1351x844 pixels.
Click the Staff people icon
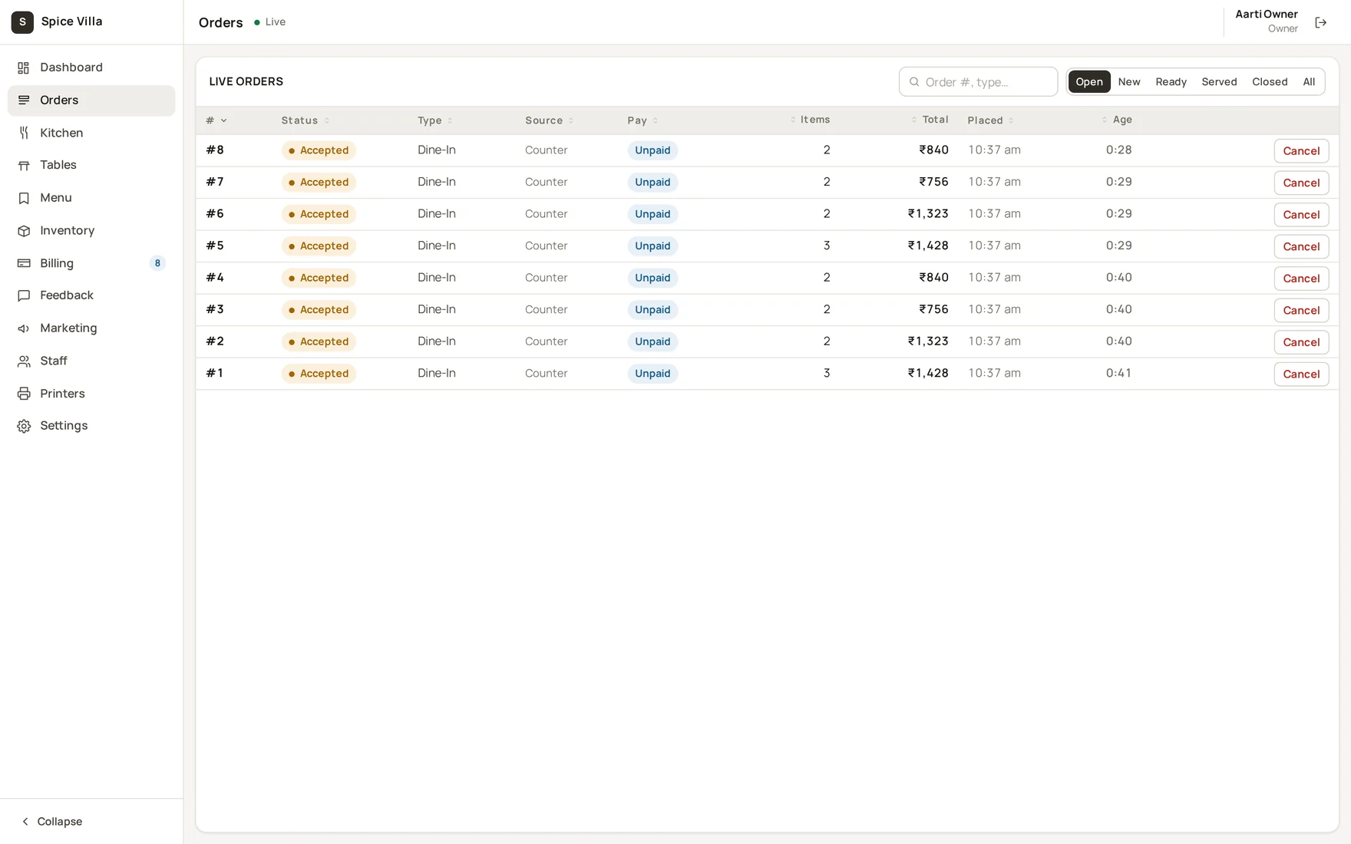[x=24, y=361]
